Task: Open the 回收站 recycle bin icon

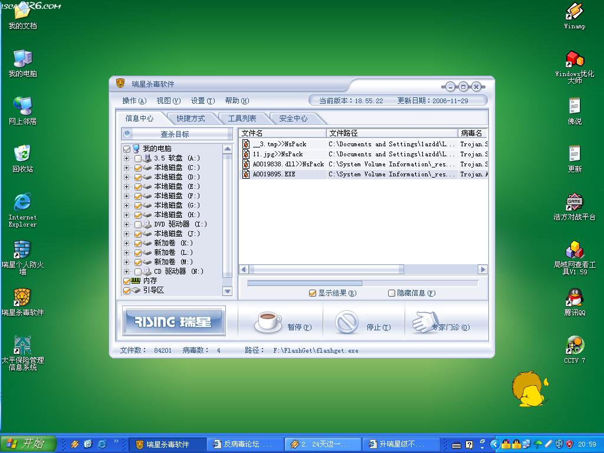Action: coord(22,159)
